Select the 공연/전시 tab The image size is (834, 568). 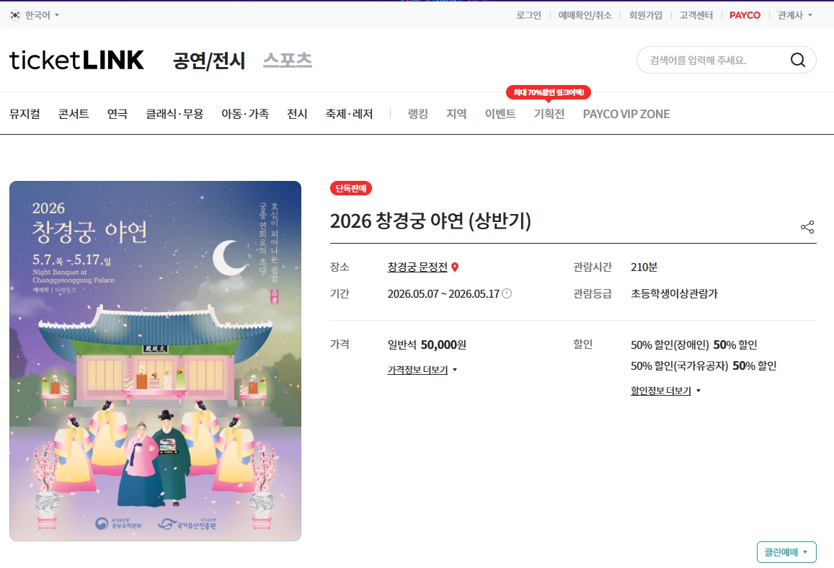(x=209, y=61)
